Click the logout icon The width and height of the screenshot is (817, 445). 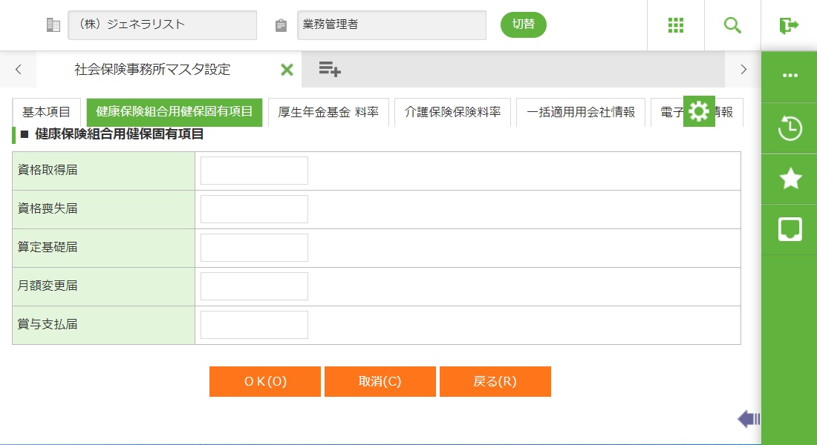click(789, 25)
